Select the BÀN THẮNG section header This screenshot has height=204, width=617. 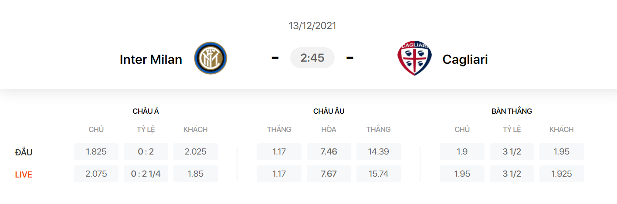512,111
